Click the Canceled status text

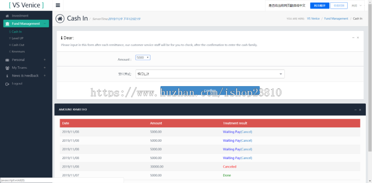230,167
